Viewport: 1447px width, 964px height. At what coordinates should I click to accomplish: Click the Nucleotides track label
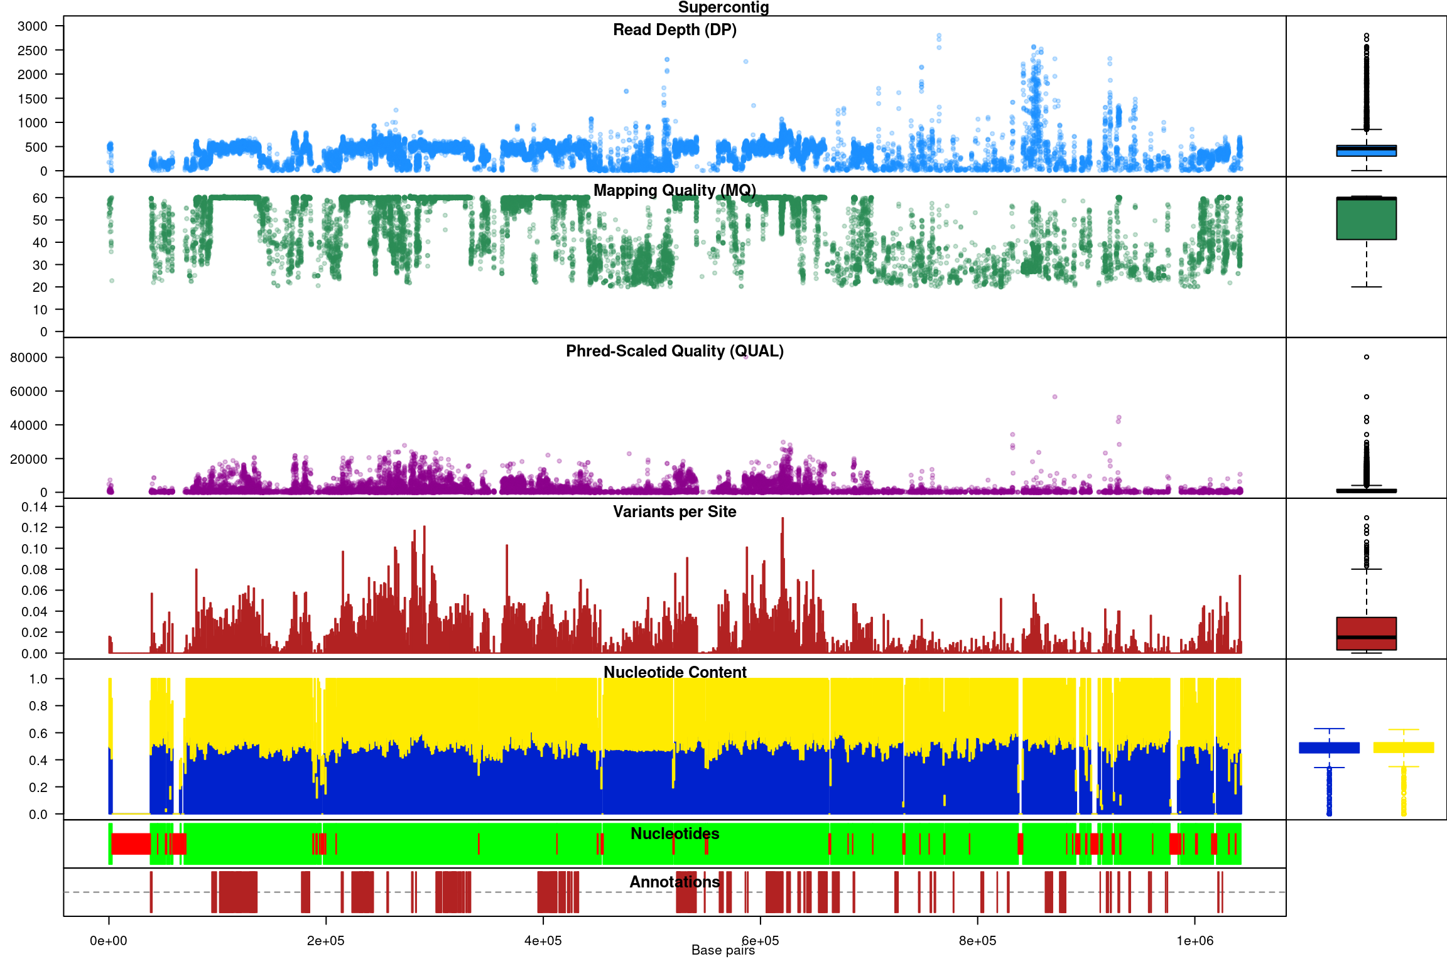(675, 833)
